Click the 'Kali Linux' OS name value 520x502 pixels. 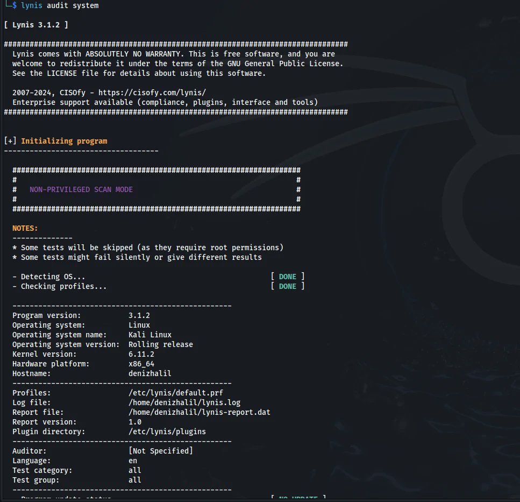point(150,335)
